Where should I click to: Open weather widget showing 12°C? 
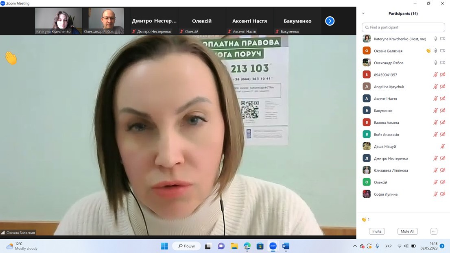(x=22, y=246)
